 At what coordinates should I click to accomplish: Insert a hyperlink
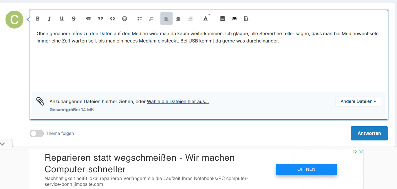(89, 18)
